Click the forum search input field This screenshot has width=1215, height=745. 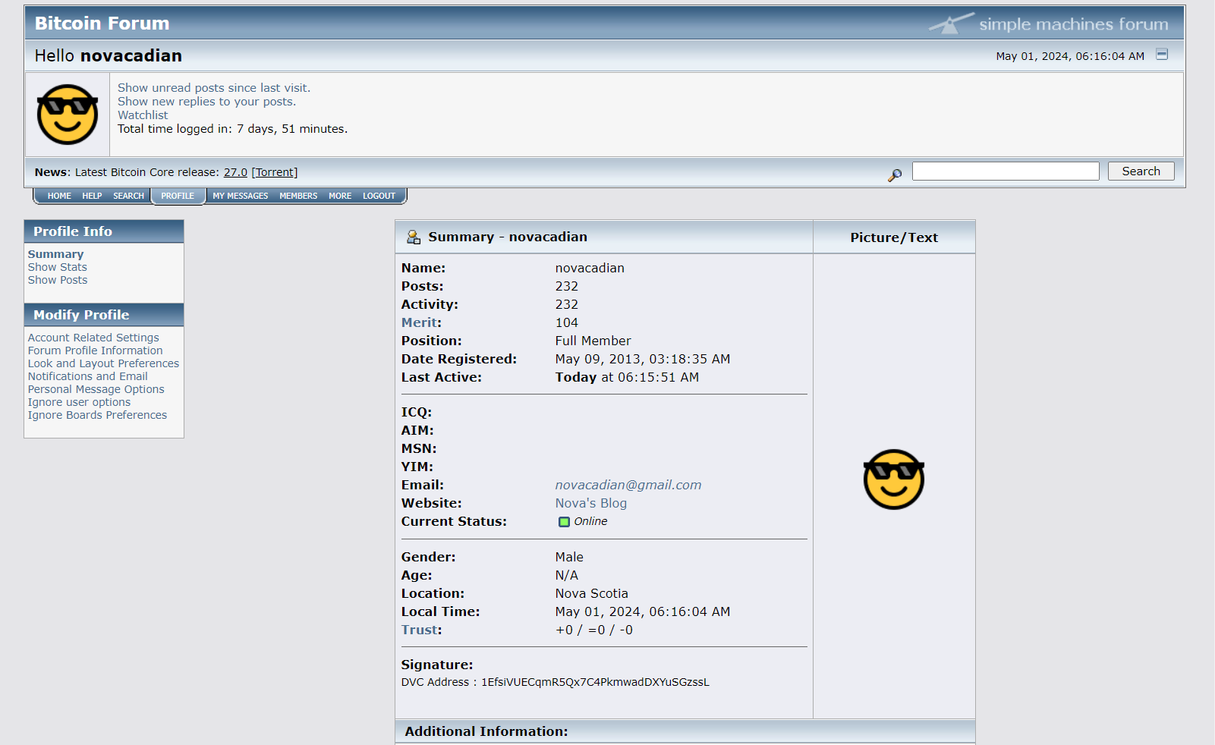(1006, 171)
